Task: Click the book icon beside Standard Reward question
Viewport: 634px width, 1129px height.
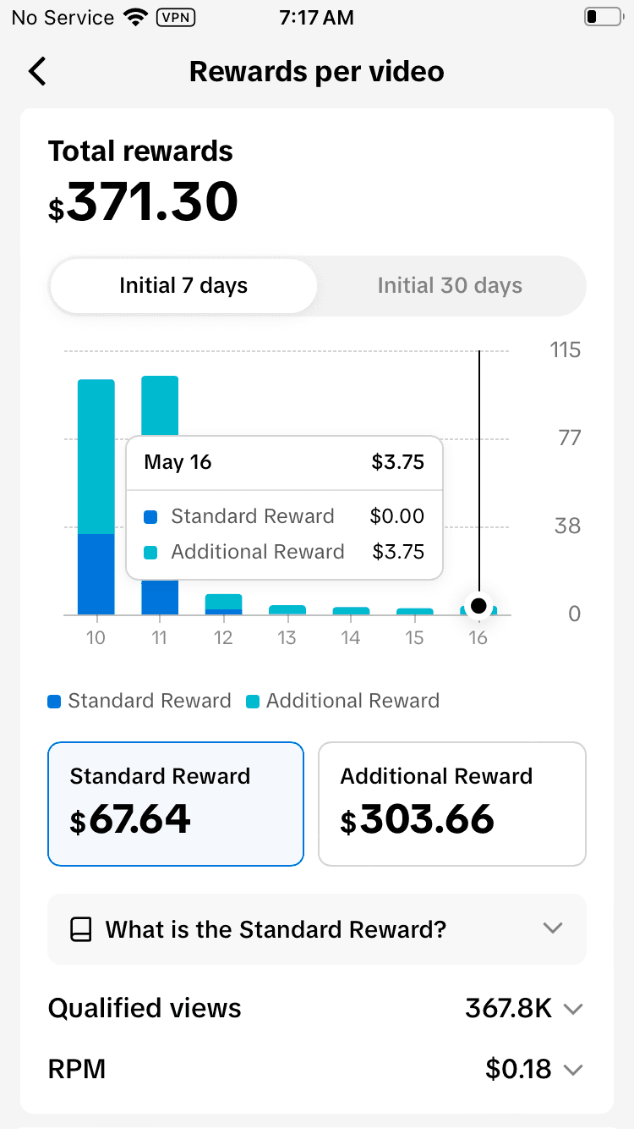Action: click(80, 929)
